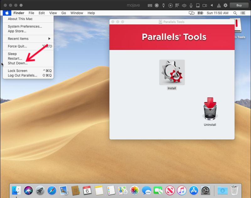Collapse toolbar with the left arrow icon
This screenshot has height=198, width=251.
(x=212, y=5)
